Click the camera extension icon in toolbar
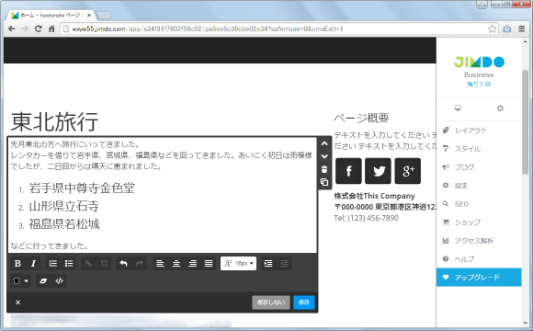 pyautogui.click(x=507, y=29)
